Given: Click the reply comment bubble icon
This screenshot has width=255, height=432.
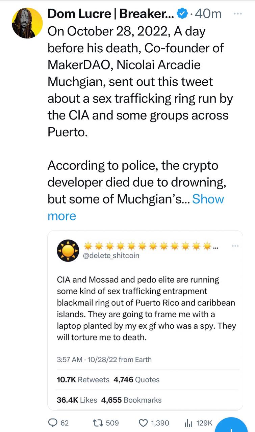Looking at the screenshot, I should tap(54, 423).
